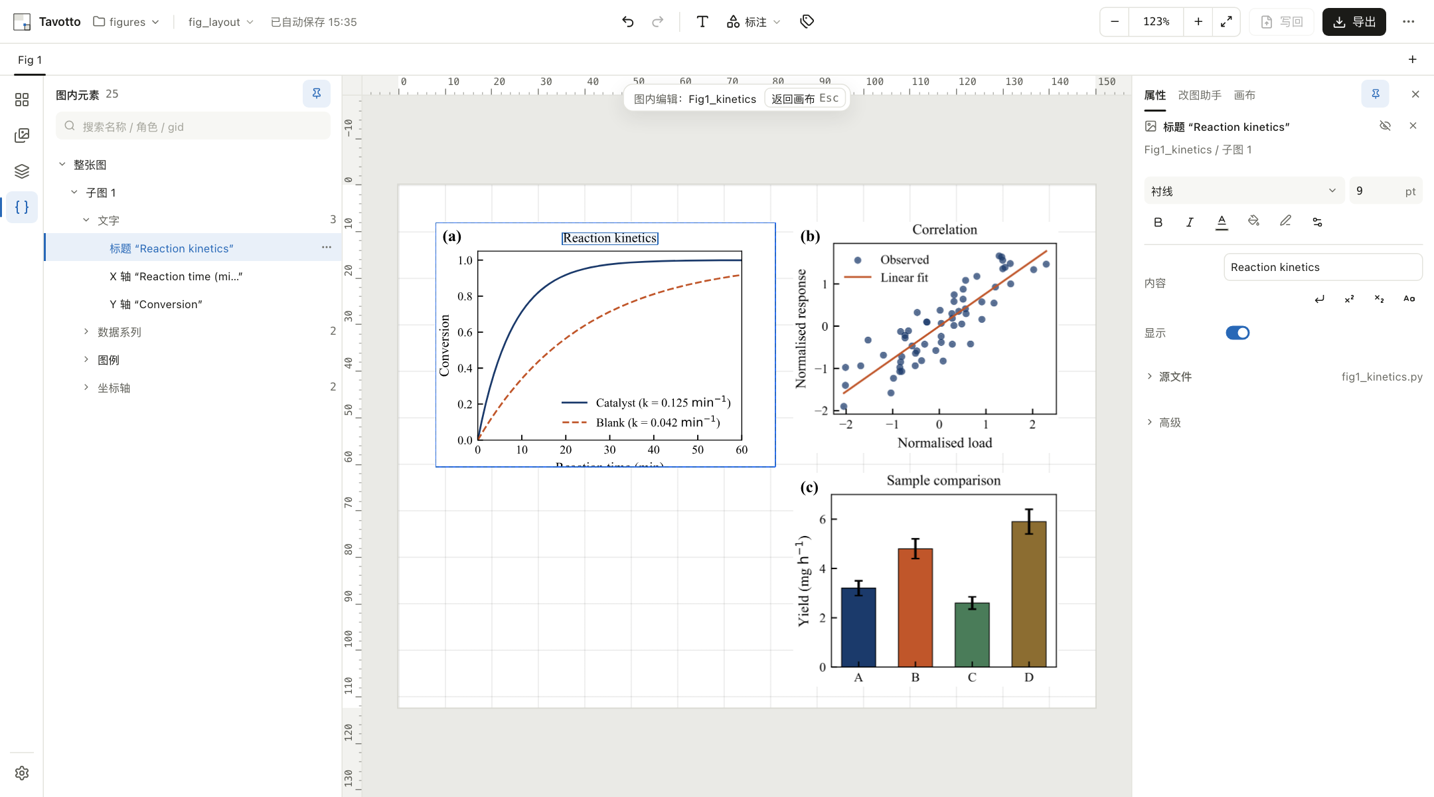Select the Correlation subplot title on canvas
This screenshot has height=797, width=1434.
coord(945,229)
